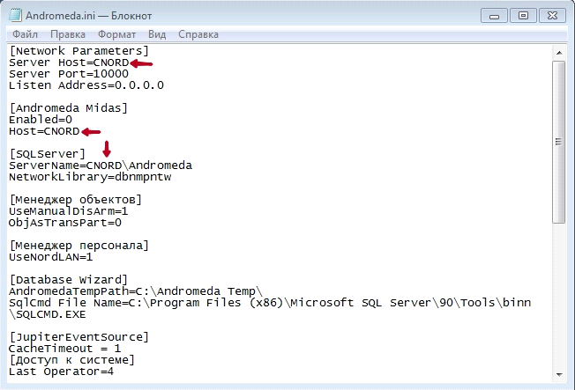The width and height of the screenshot is (575, 390).
Task: Click the [SQLServer] section header
Action: [47, 154]
